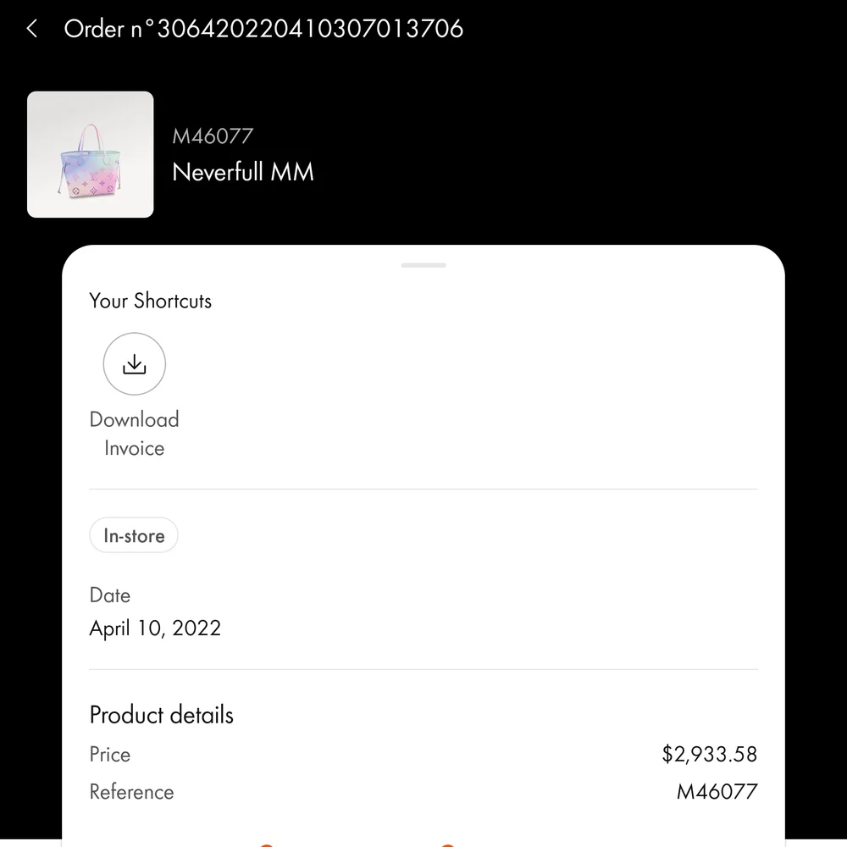Select the $2,933.58 price value
The width and height of the screenshot is (847, 847).
pyautogui.click(x=710, y=755)
